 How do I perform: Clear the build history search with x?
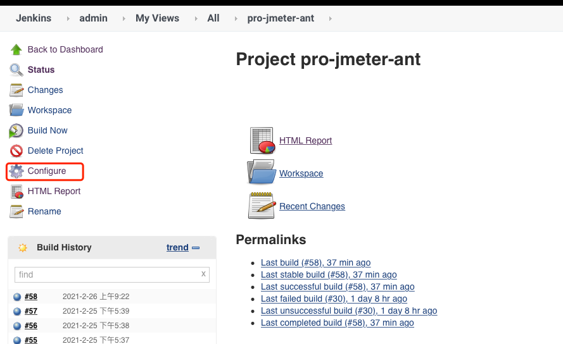click(x=203, y=274)
